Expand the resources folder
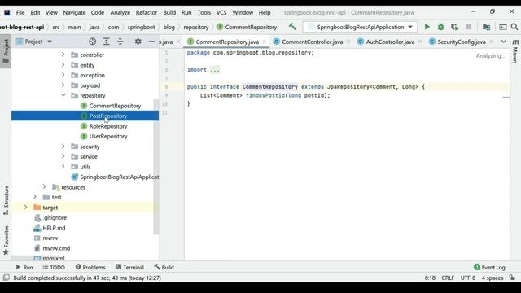Viewport: 521px width, 293px height. 45,187
